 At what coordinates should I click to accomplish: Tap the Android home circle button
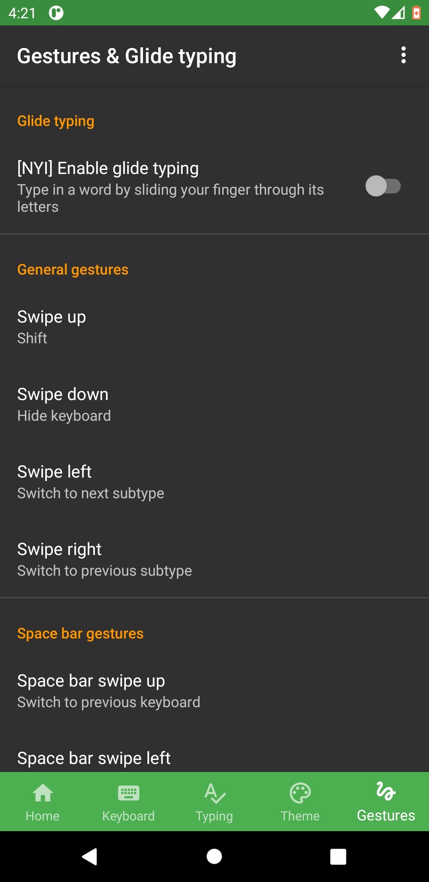pyautogui.click(x=214, y=857)
